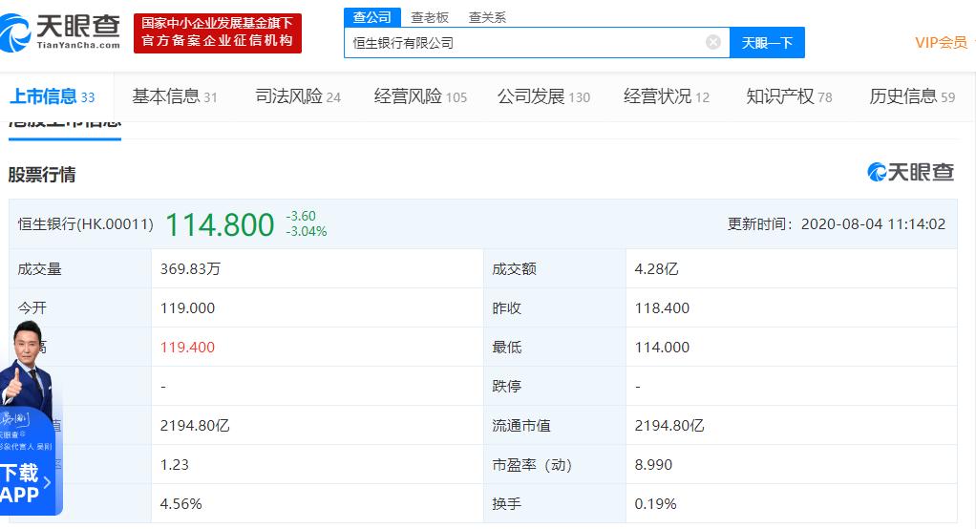Click the 成交量 label cell
976x529 pixels.
[x=79, y=269]
